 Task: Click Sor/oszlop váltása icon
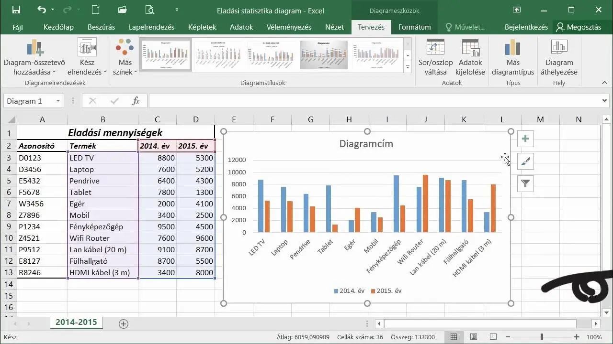pyautogui.click(x=435, y=57)
